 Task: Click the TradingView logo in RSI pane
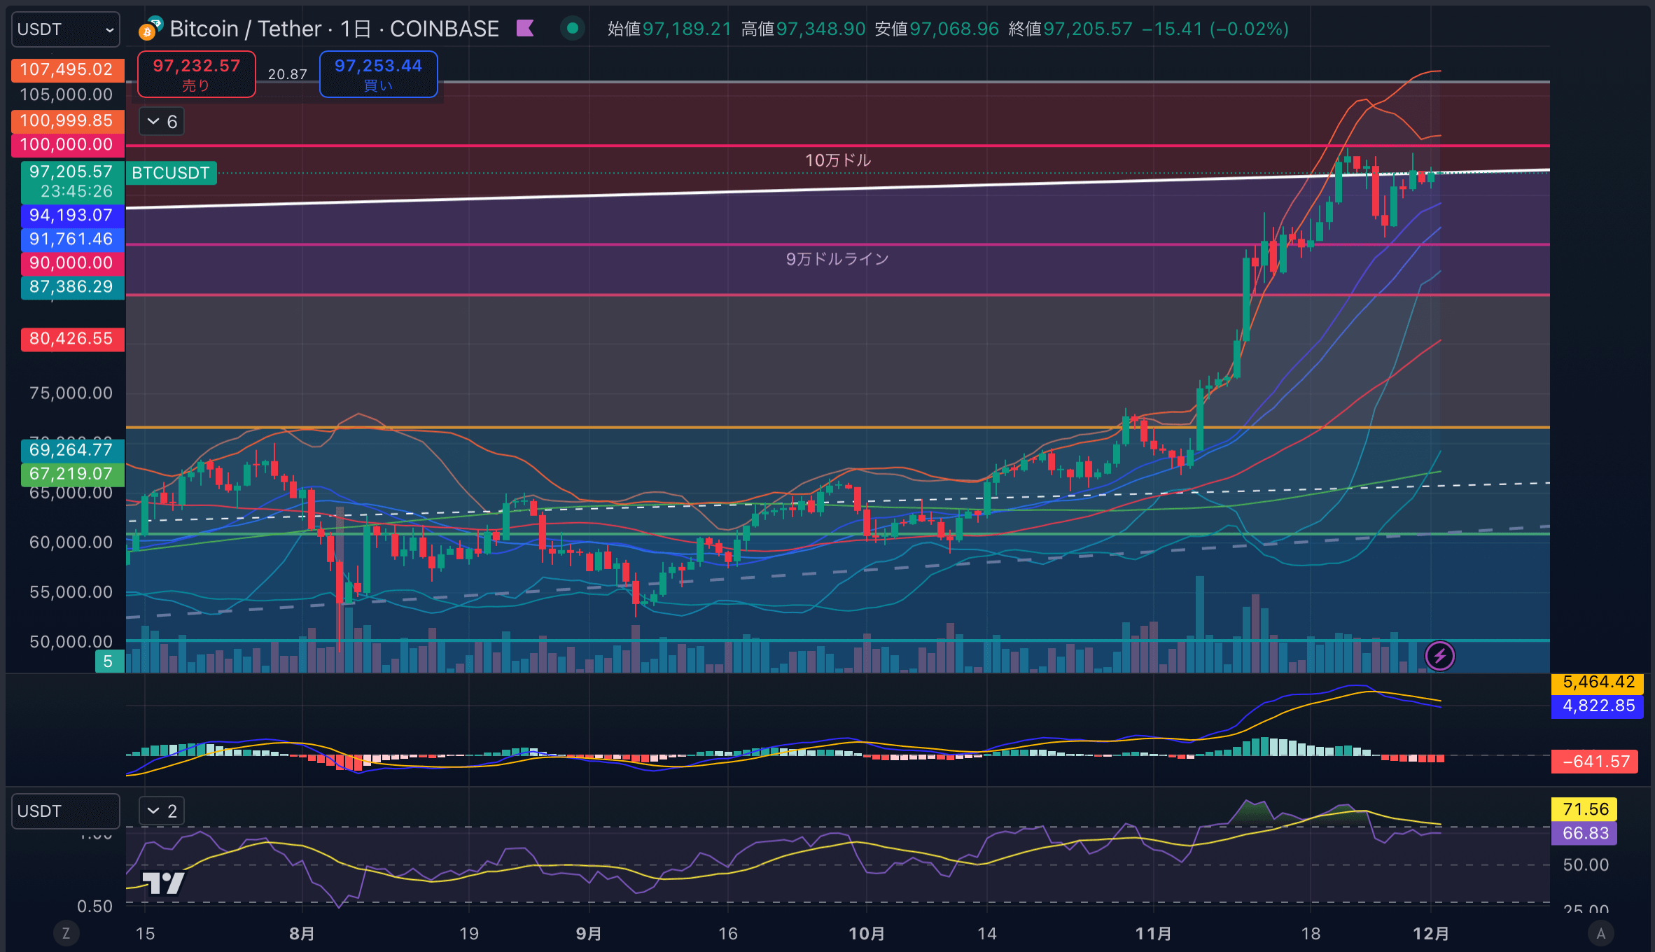point(163,883)
